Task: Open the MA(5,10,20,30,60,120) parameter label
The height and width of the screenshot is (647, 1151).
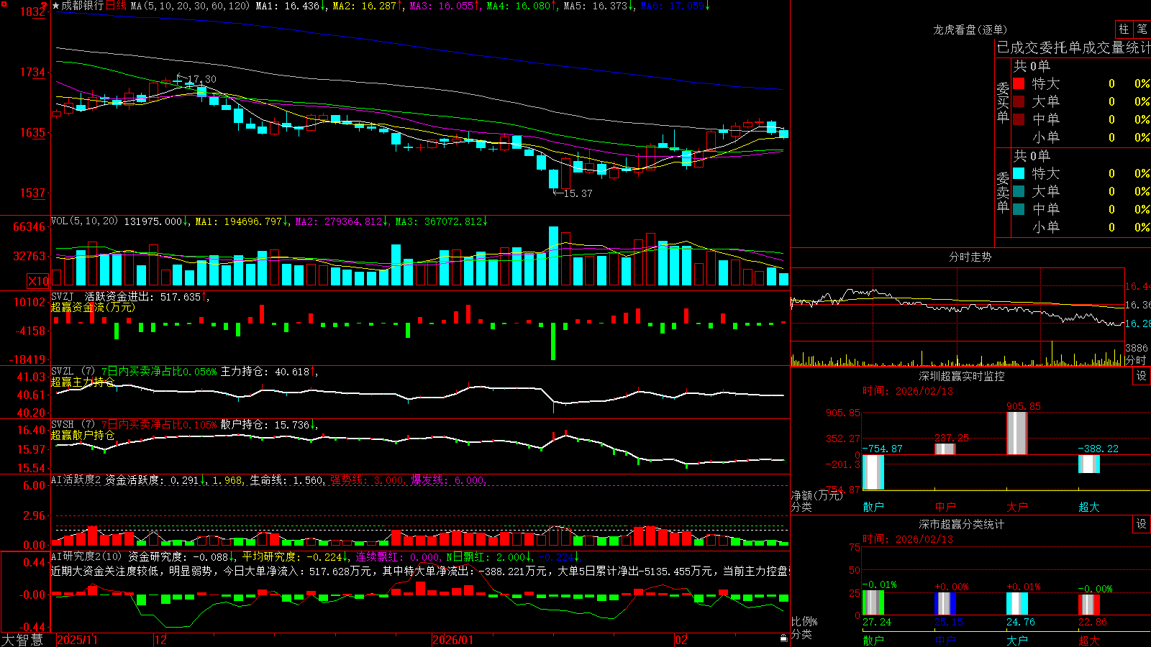Action: point(190,6)
